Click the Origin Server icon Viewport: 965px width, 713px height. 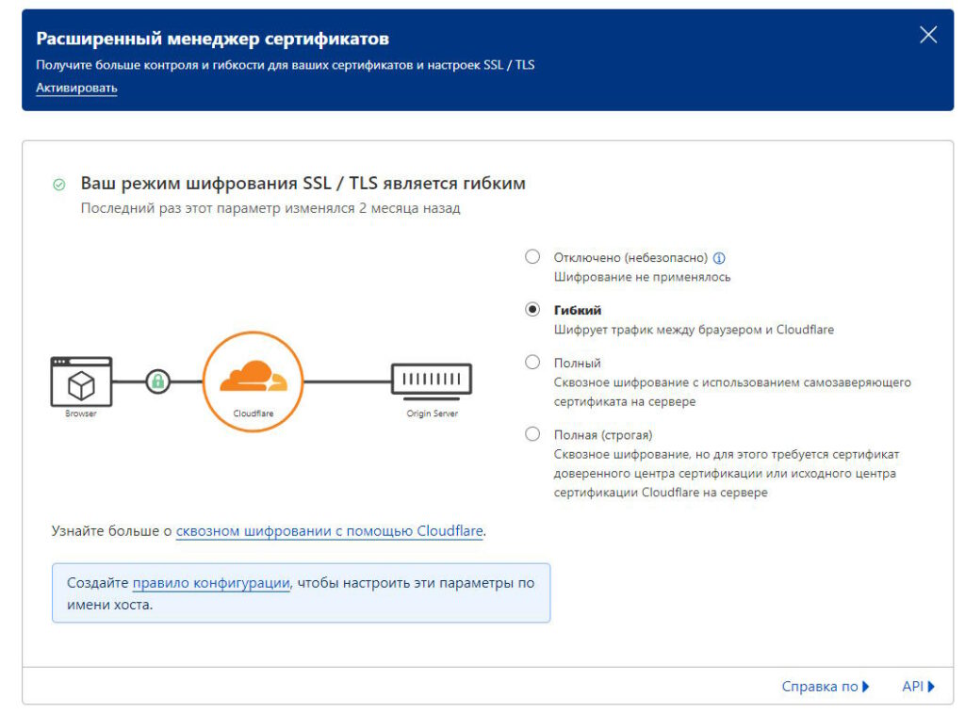(432, 380)
